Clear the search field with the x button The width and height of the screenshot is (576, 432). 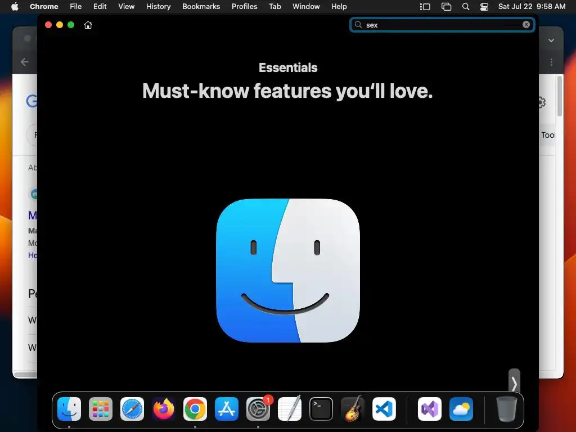click(526, 25)
